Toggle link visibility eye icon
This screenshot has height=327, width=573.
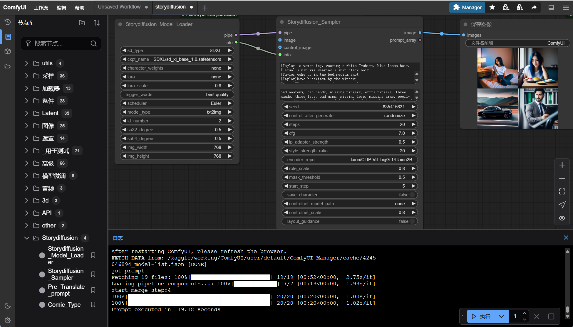point(562,218)
